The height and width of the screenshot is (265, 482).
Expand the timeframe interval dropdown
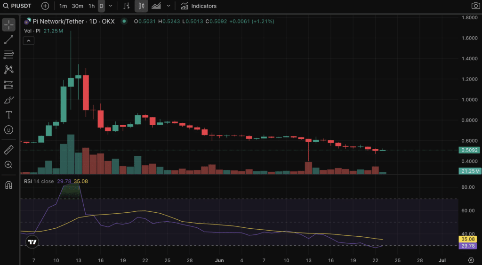pyautogui.click(x=111, y=6)
